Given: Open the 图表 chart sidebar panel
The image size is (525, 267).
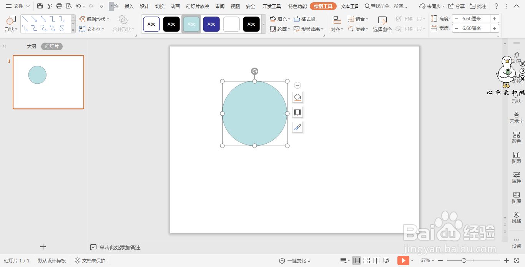Looking at the screenshot, I should 516,158.
